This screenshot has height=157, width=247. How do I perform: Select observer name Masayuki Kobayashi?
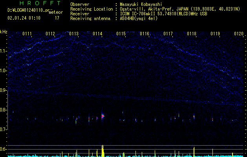[141, 4]
